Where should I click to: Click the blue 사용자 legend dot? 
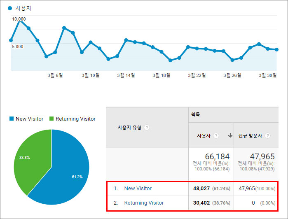tap(10, 8)
